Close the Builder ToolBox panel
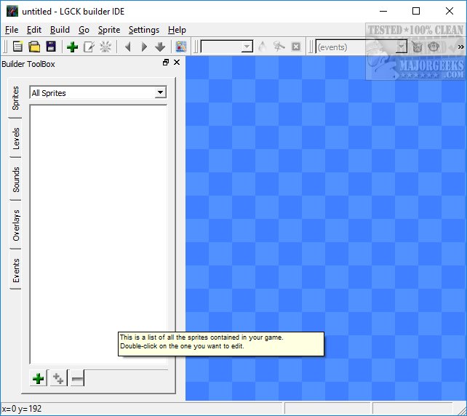Viewport: 467px width, 416px height. [x=177, y=63]
